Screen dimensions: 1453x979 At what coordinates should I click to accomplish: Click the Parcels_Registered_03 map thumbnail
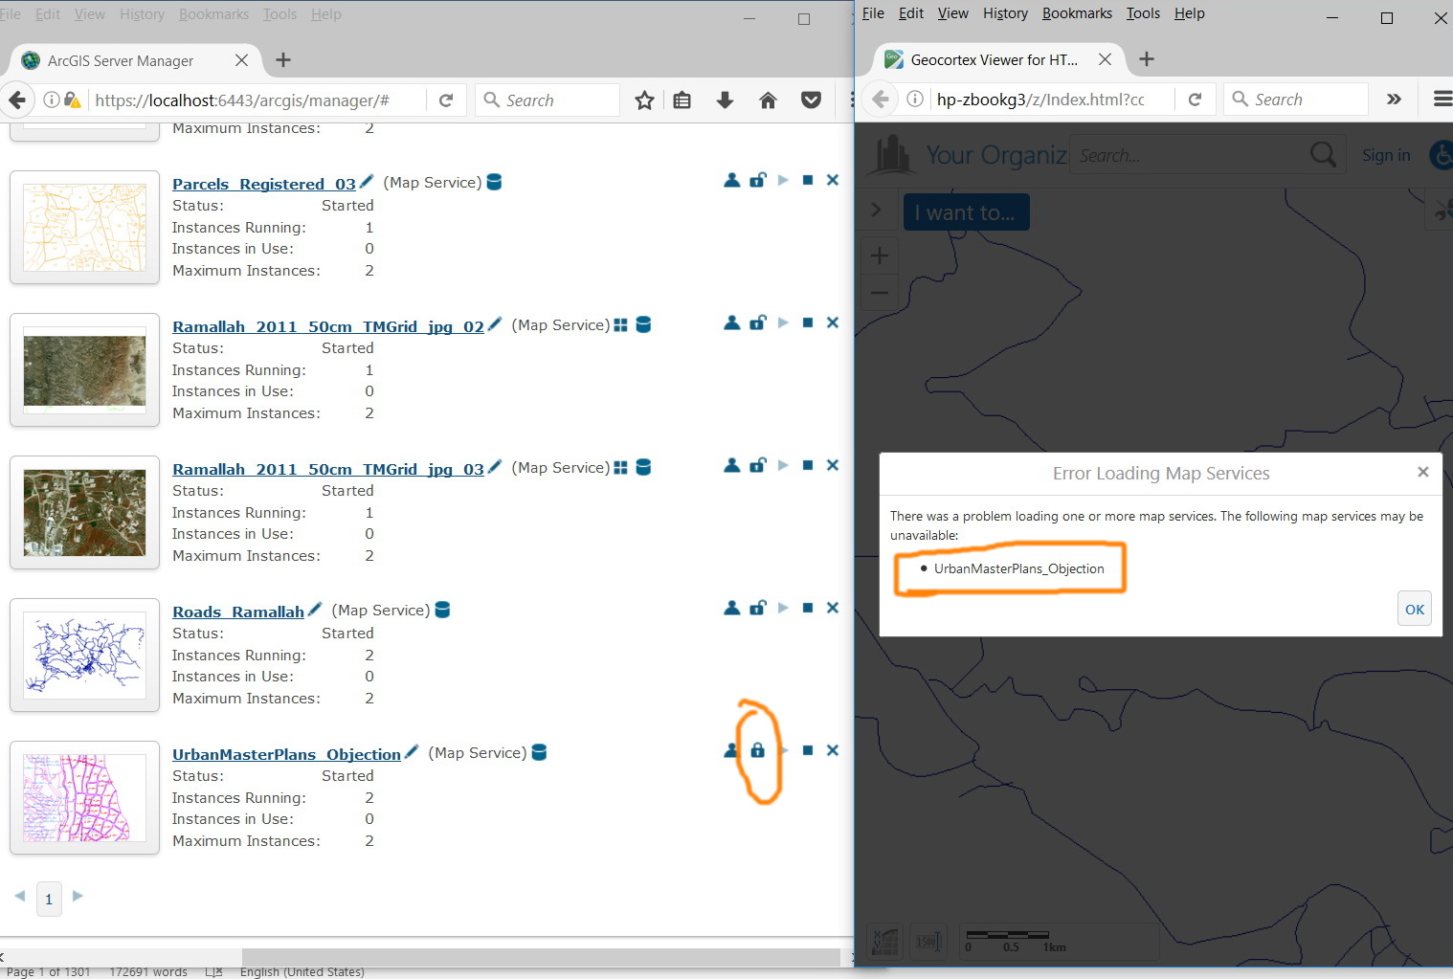84,227
